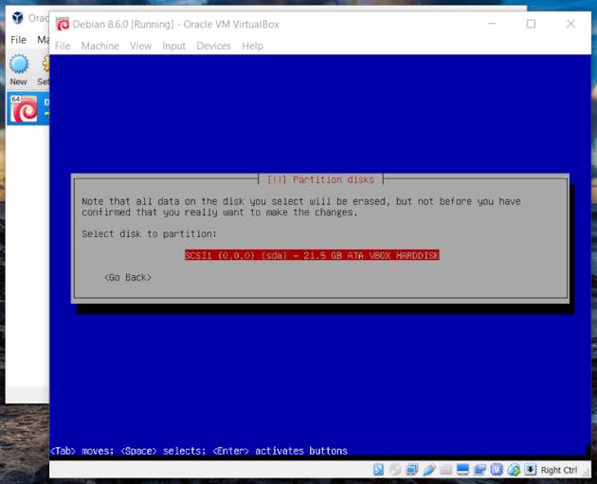Screen dimensions: 597x484
Task: Open the Input menu
Action: coord(173,46)
